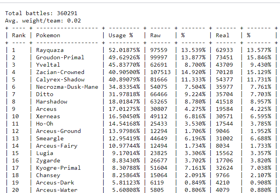Select the name 'Zacian-Crowned'
This screenshot has width=280, height=193.
[x=60, y=72]
